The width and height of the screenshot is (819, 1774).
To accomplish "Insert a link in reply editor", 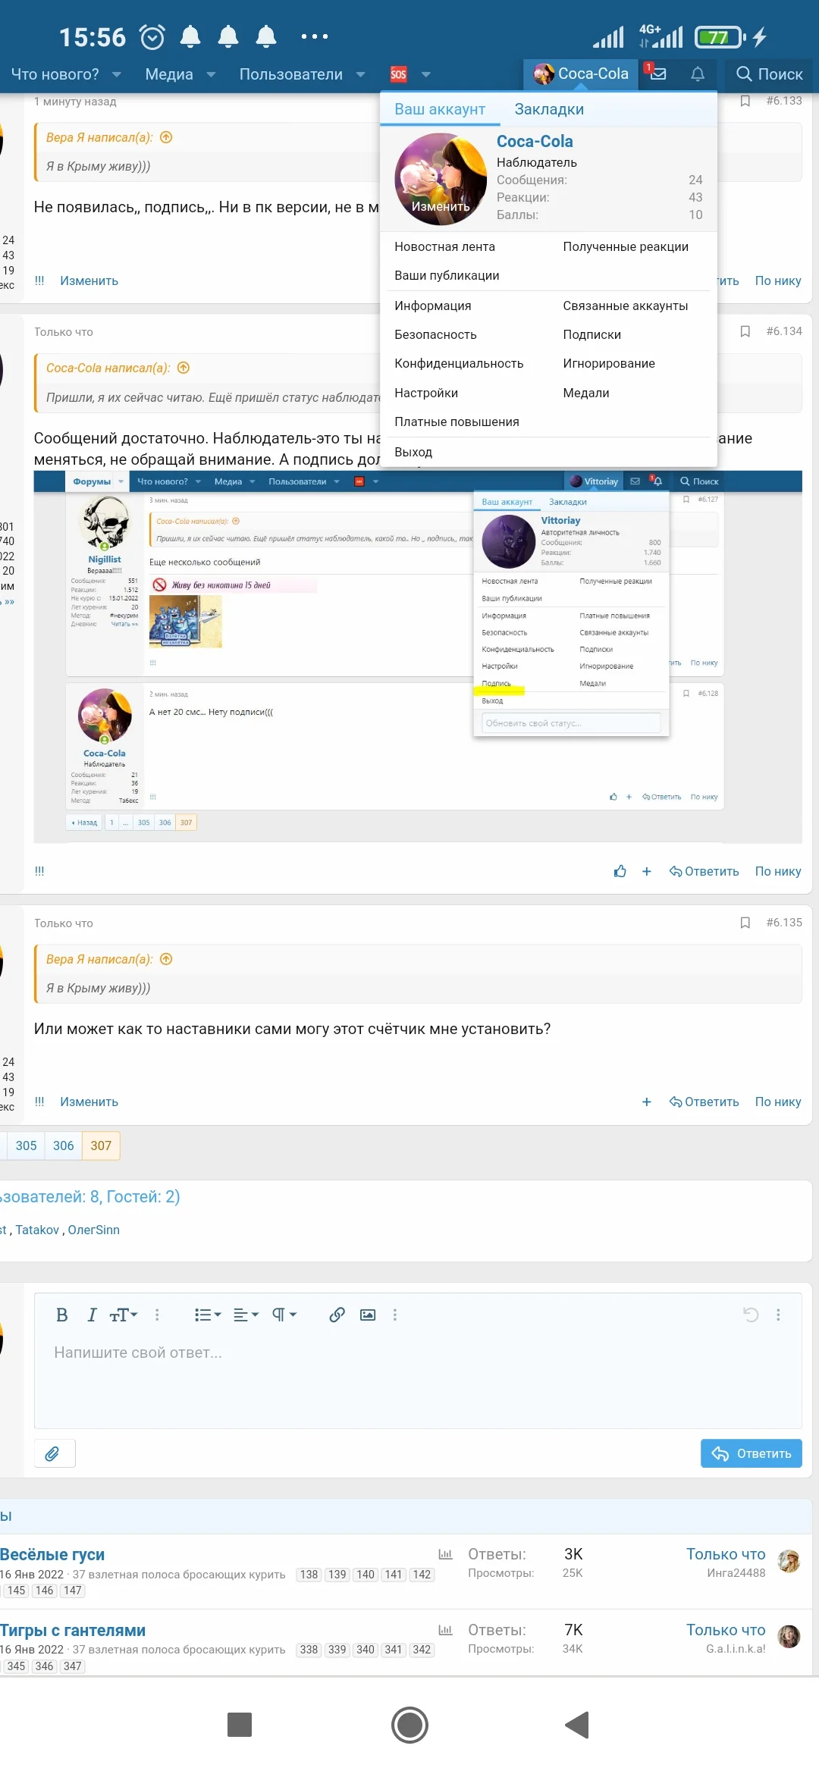I will (x=337, y=1315).
